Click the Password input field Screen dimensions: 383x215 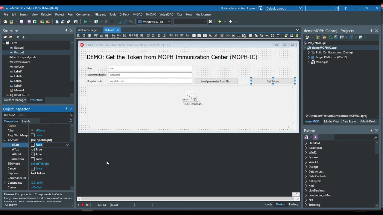coord(150,75)
